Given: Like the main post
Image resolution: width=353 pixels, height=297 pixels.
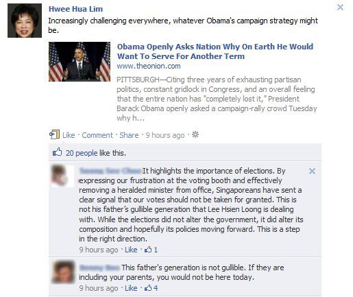Looking at the screenshot, I should (x=69, y=135).
